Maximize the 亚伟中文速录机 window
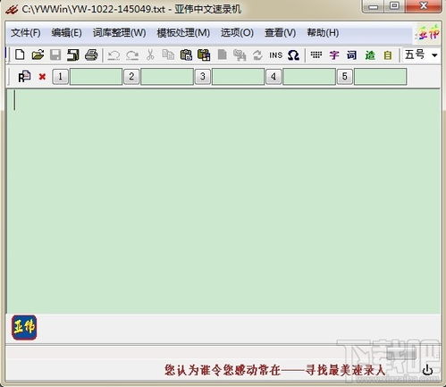The height and width of the screenshot is (387, 446). click(394, 6)
